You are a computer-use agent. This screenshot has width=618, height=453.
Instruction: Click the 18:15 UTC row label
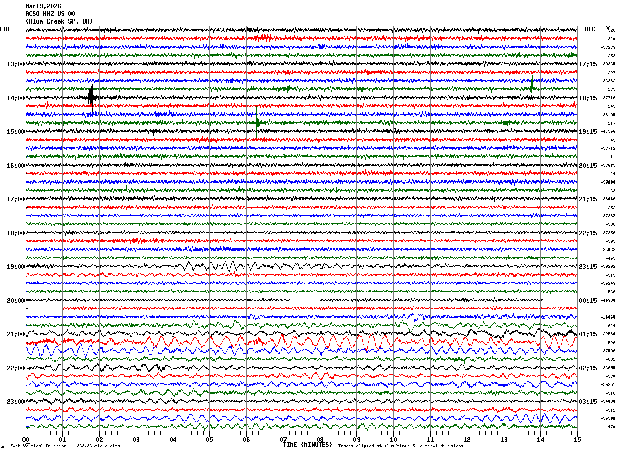588,98
